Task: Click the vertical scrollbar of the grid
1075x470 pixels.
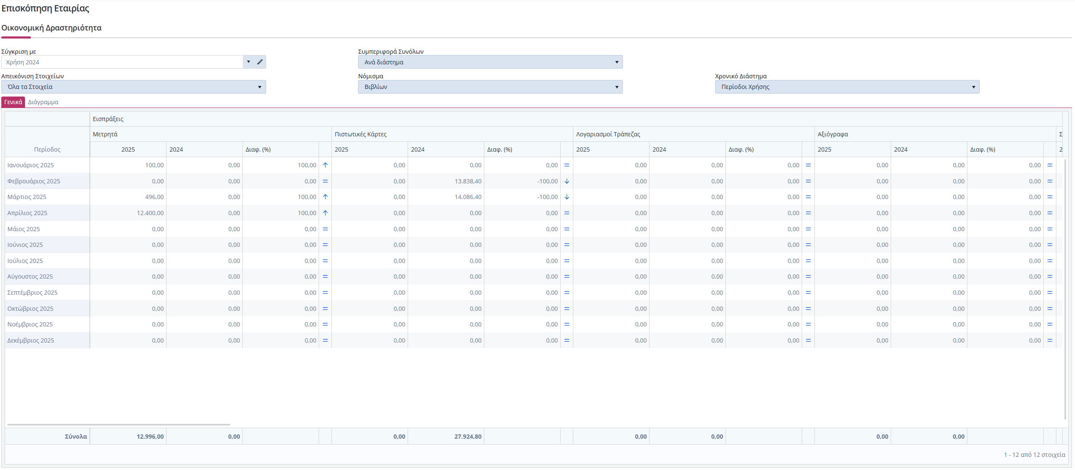Action: (1065, 289)
